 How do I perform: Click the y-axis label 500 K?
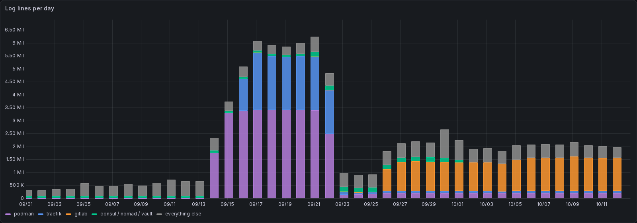17,185
